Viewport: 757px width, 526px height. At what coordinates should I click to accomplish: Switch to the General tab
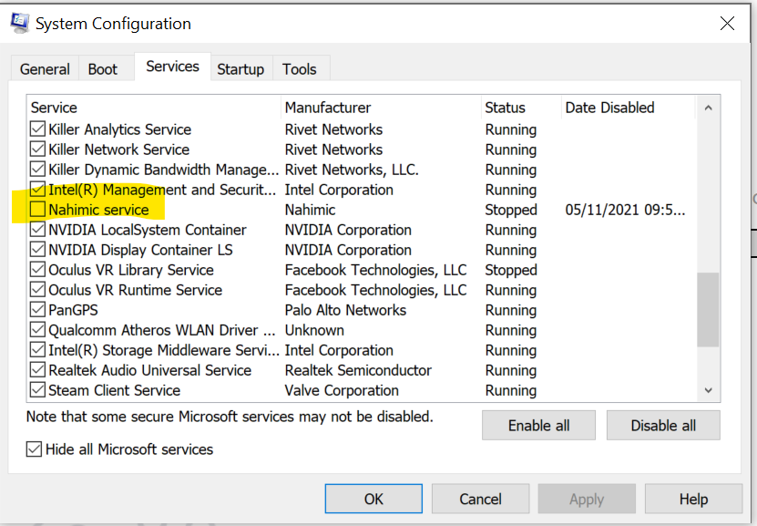tap(45, 69)
